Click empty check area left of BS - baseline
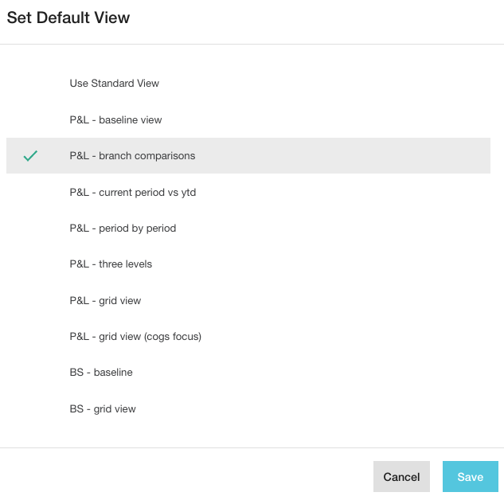Viewport: 504px width, 500px height. point(30,373)
